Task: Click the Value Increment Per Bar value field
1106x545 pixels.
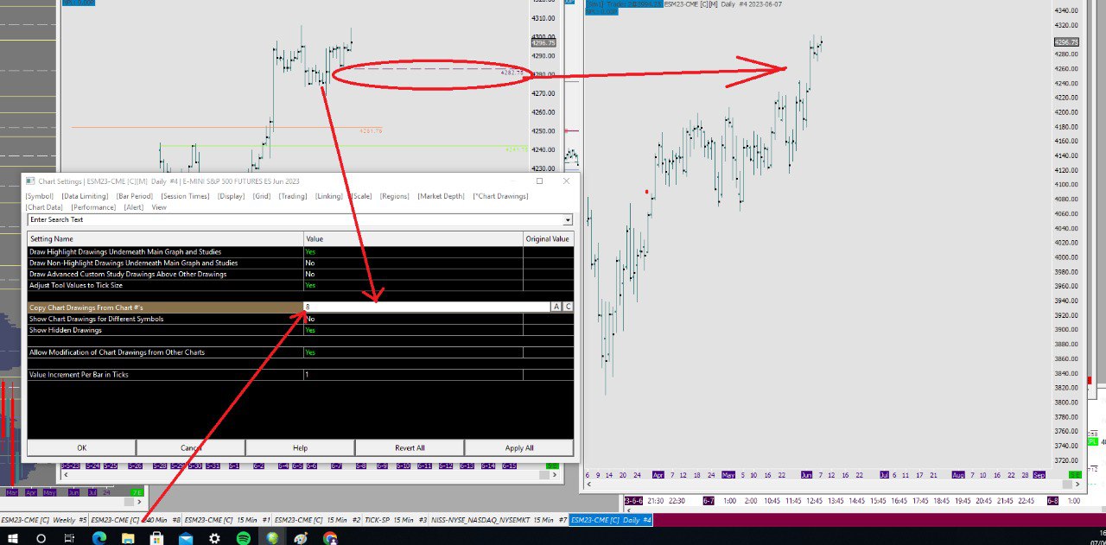Action: [x=413, y=375]
